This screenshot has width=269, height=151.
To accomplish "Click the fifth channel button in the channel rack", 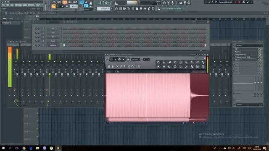I will click(x=53, y=45).
